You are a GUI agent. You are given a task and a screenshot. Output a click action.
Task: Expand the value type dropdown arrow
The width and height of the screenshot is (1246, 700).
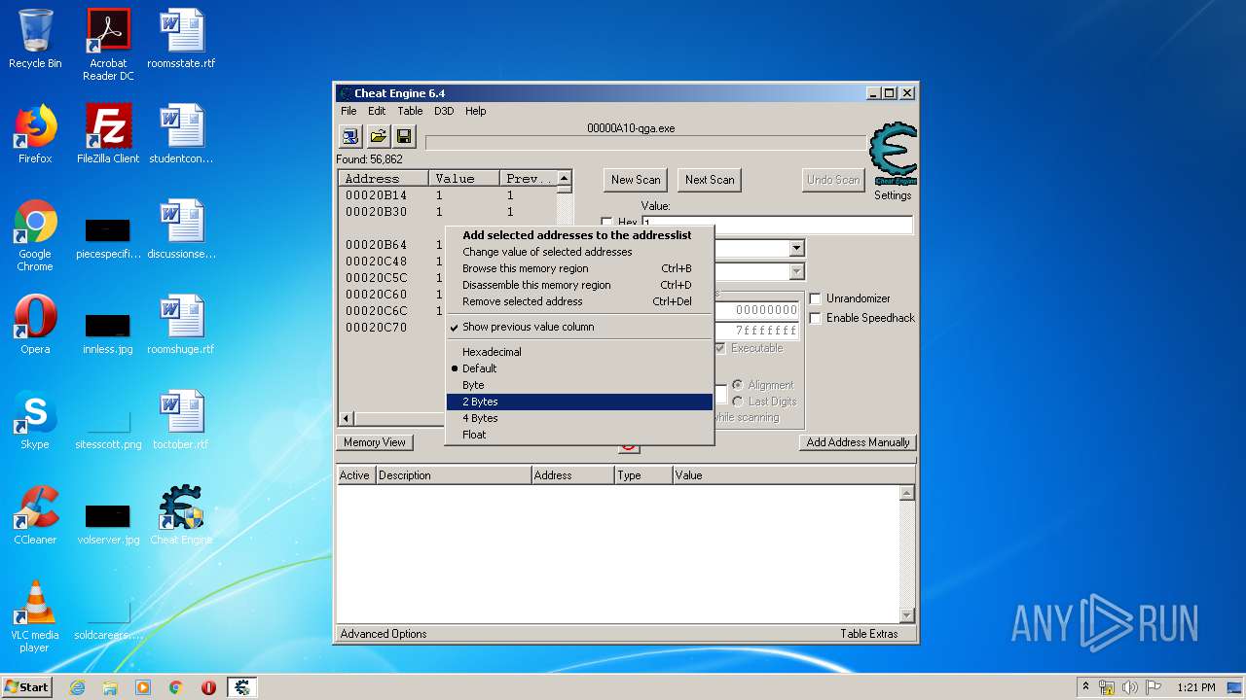(x=797, y=272)
